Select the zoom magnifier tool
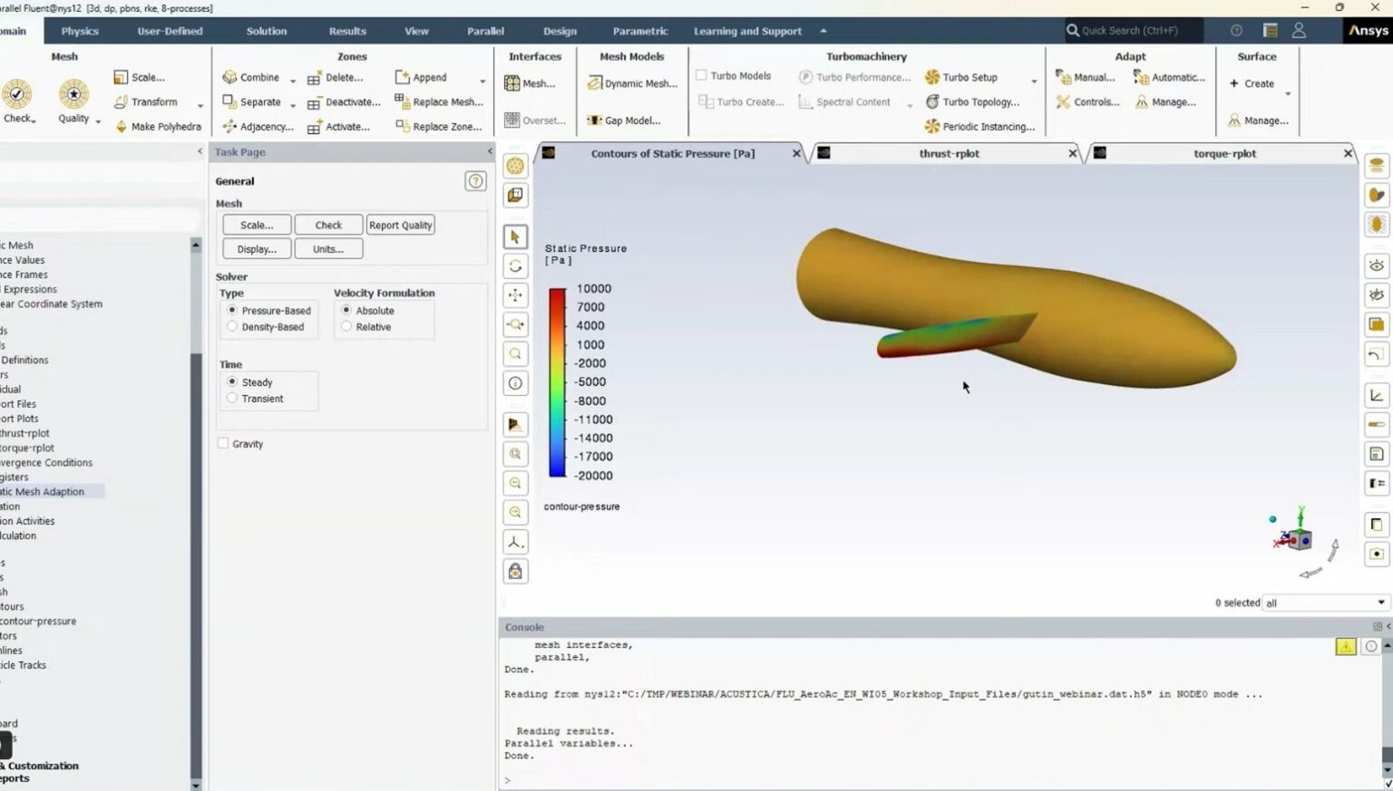1393x791 pixels. pos(514,353)
